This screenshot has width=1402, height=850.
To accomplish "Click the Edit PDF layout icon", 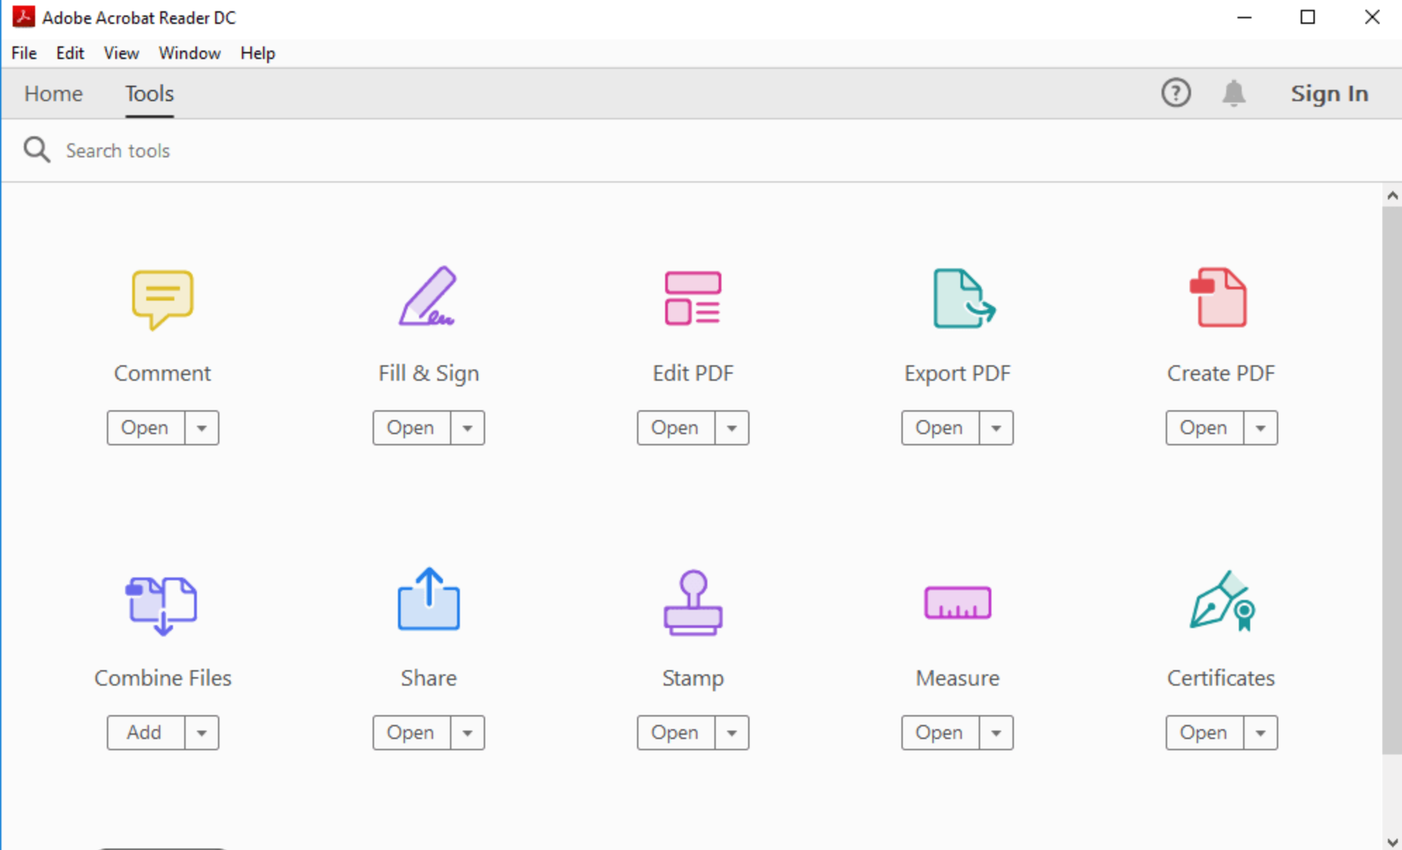I will pos(693,299).
